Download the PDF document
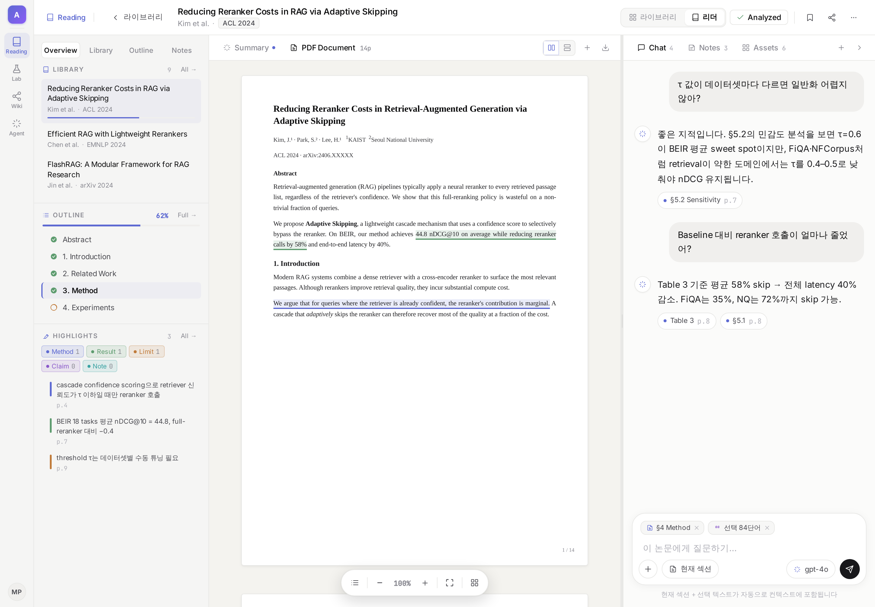The height and width of the screenshot is (607, 875). tap(606, 48)
